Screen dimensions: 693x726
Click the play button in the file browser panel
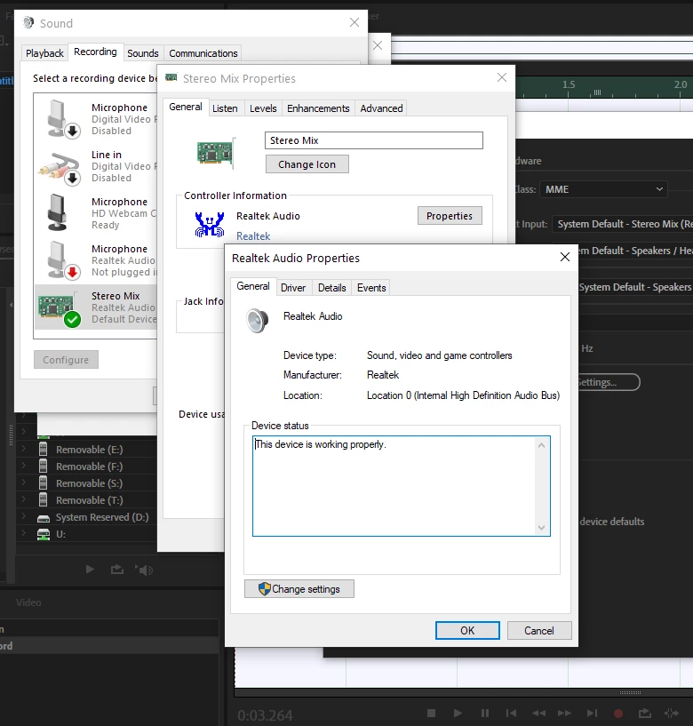tap(91, 569)
